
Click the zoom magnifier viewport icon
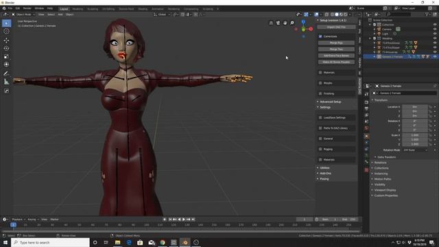[x=292, y=23]
